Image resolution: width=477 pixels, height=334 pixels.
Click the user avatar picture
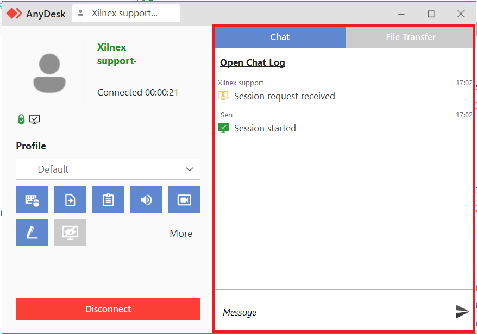(49, 73)
